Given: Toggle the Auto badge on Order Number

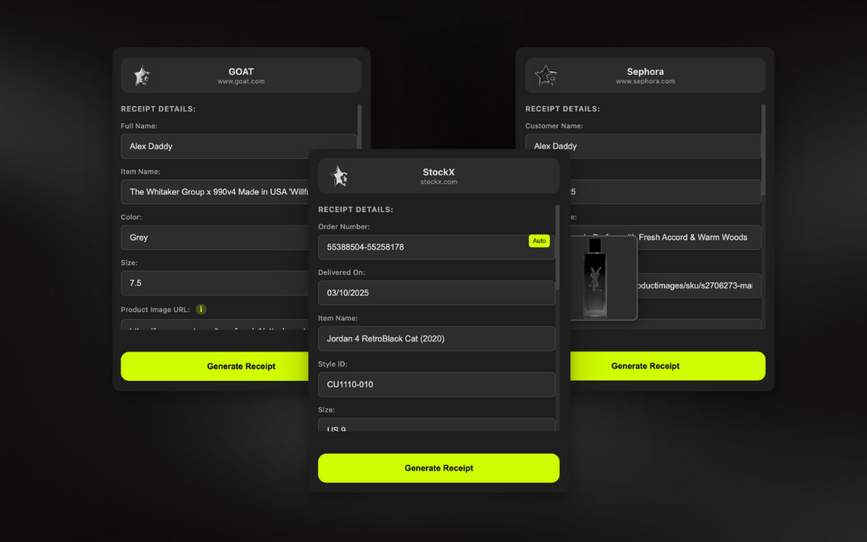Looking at the screenshot, I should coord(538,241).
